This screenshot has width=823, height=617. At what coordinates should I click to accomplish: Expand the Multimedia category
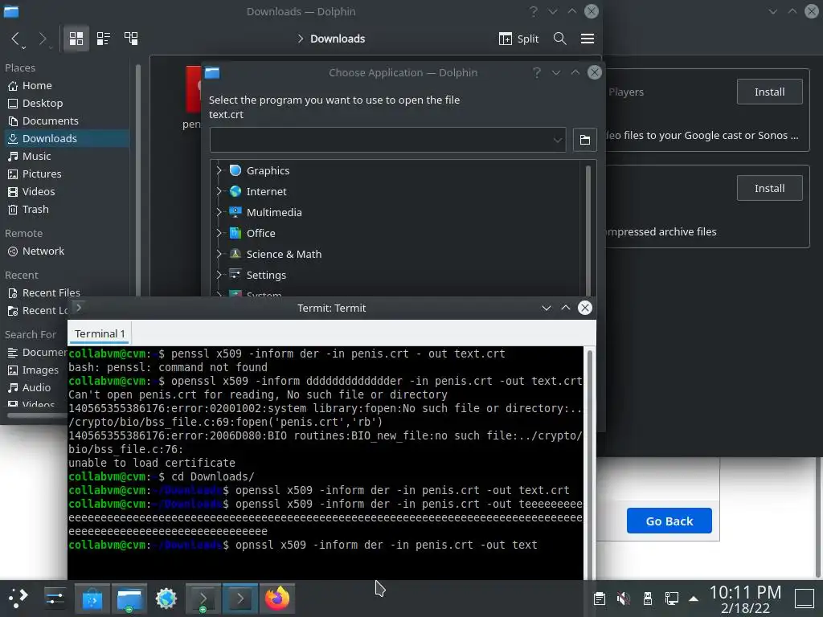219,212
